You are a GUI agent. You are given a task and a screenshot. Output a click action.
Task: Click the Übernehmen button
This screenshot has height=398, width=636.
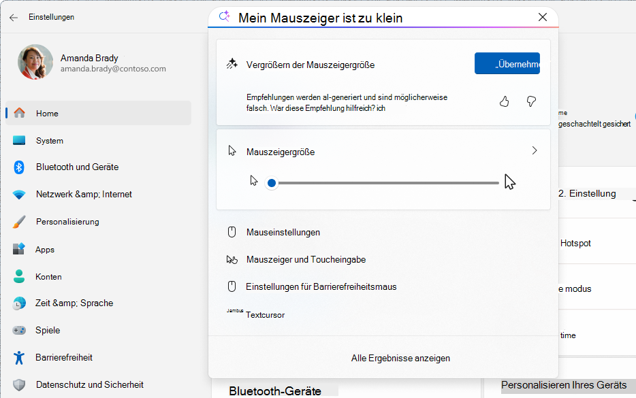coord(507,63)
